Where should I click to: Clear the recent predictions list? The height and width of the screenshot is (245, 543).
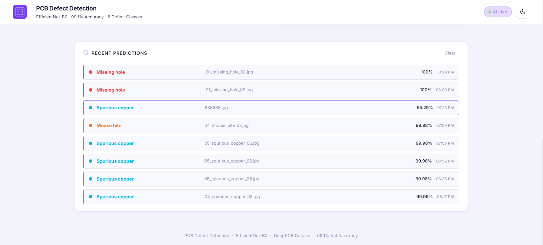(450, 53)
